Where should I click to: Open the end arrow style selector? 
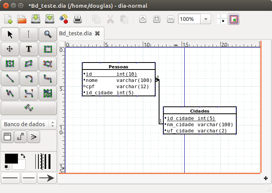point(47,178)
